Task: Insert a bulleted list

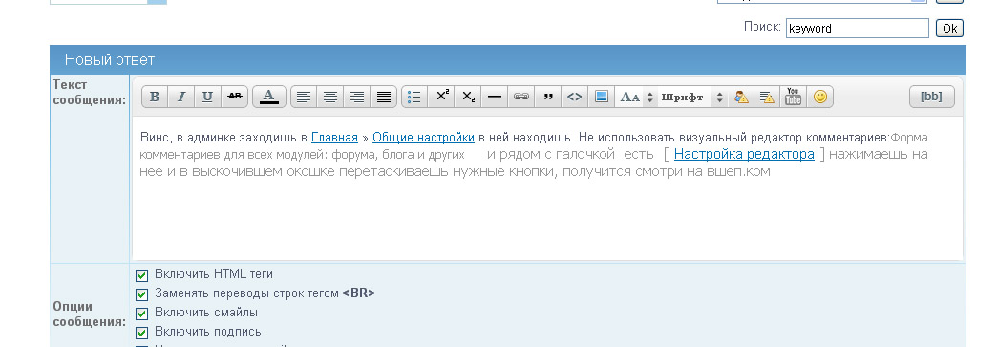Action: (414, 97)
